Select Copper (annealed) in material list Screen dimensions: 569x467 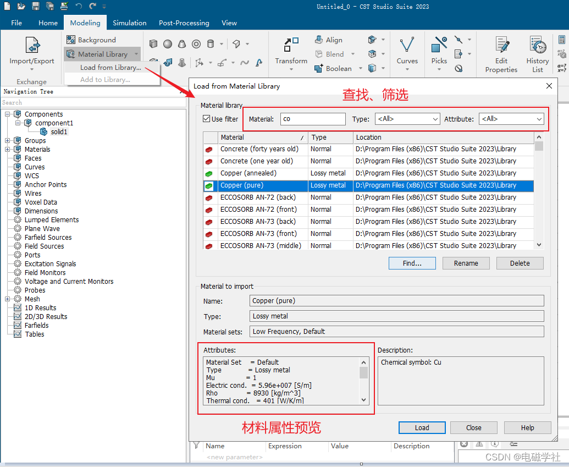click(x=368, y=173)
